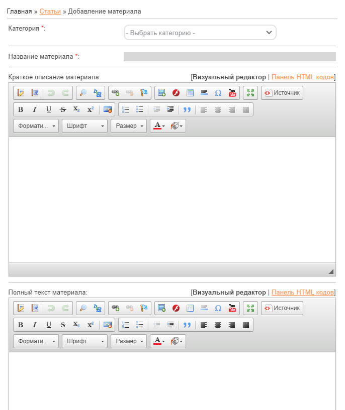Click Источник button in short description editor
The height and width of the screenshot is (410, 345).
pos(282,93)
